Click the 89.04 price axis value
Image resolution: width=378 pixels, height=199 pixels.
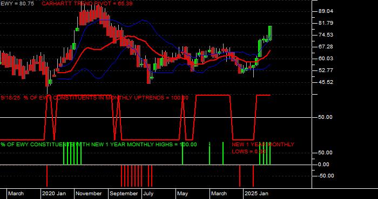(x=326, y=11)
